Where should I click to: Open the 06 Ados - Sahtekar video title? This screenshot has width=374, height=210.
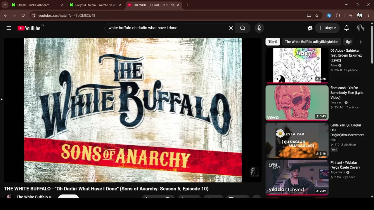[346, 55]
